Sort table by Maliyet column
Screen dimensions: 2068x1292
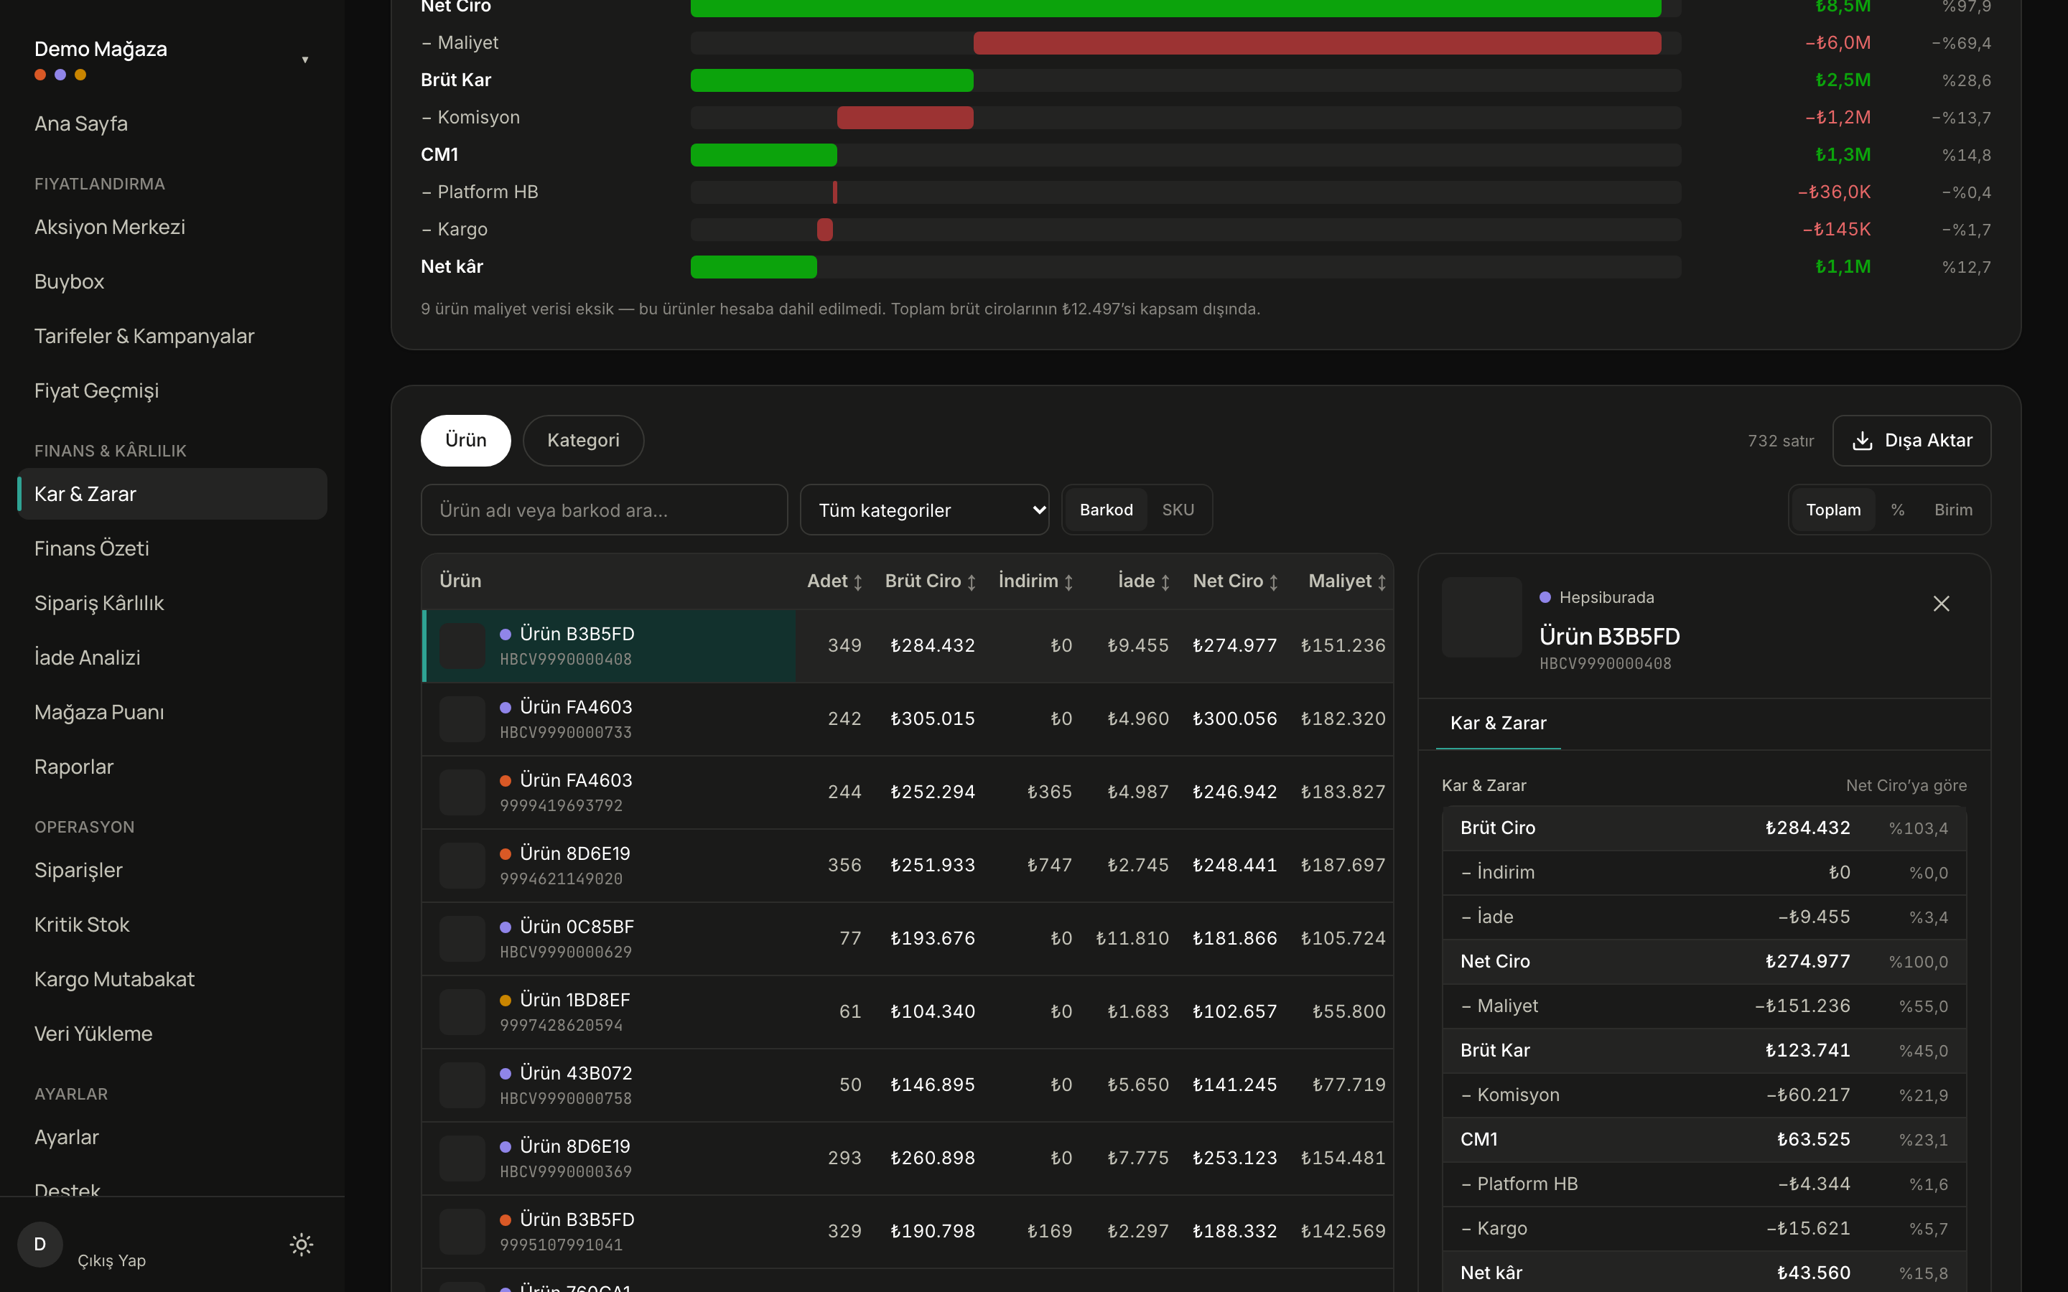coord(1347,581)
